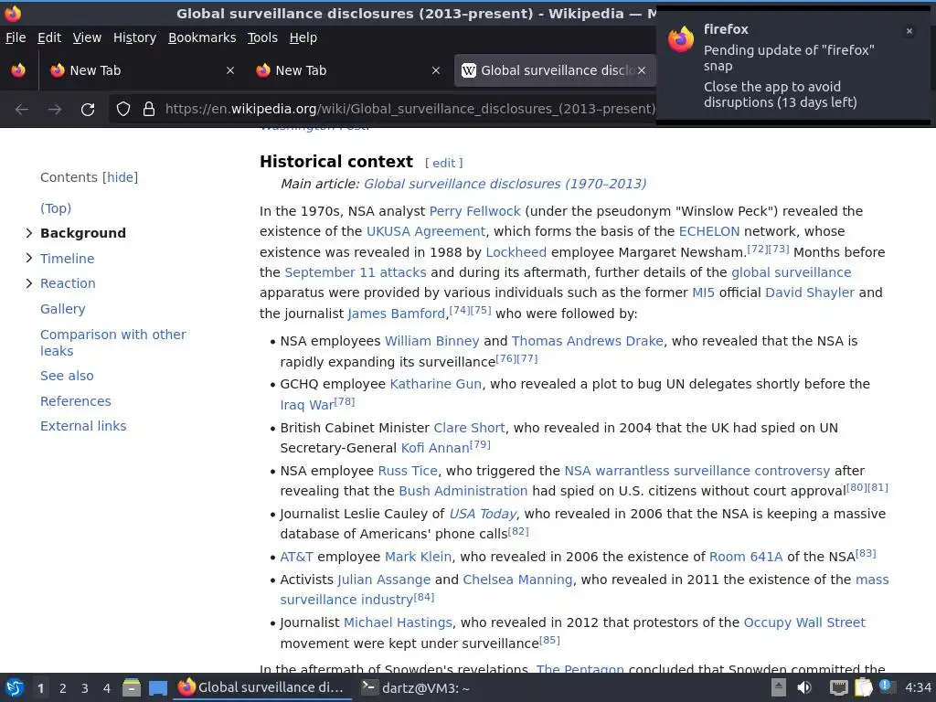Image resolution: width=936 pixels, height=702 pixels.
Task: Open the start menu icon on the taskbar
Action: [15, 688]
